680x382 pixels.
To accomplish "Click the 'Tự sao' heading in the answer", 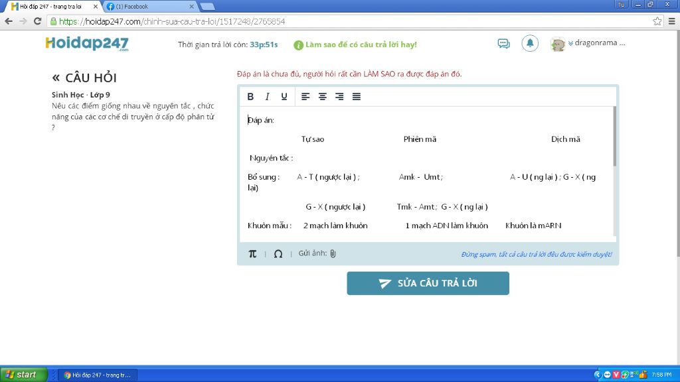I will pyautogui.click(x=313, y=139).
